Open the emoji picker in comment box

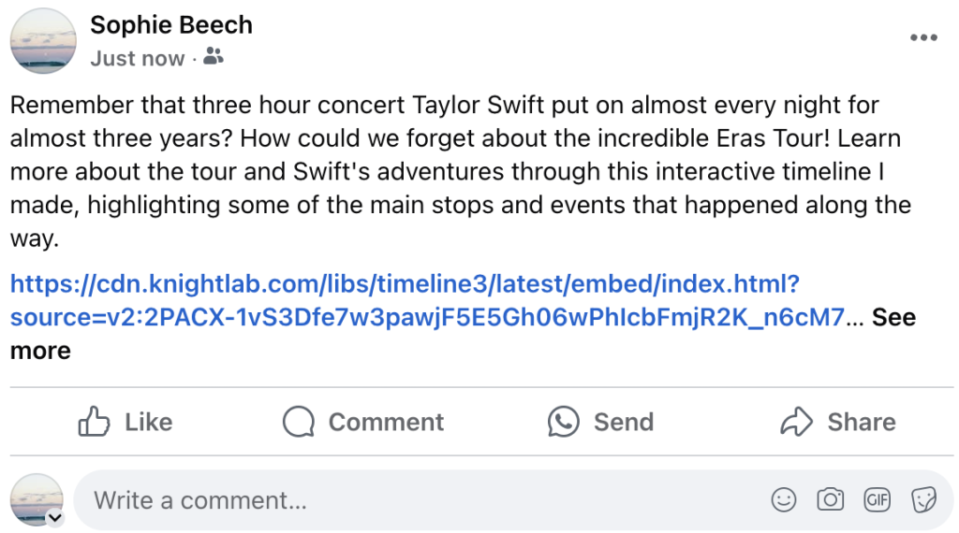784,500
